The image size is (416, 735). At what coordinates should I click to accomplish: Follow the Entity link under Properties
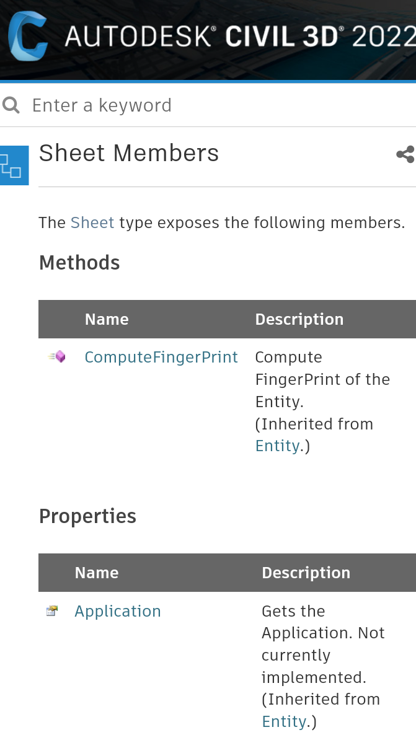(x=284, y=721)
